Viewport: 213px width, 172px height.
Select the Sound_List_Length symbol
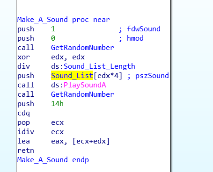click(x=99, y=66)
